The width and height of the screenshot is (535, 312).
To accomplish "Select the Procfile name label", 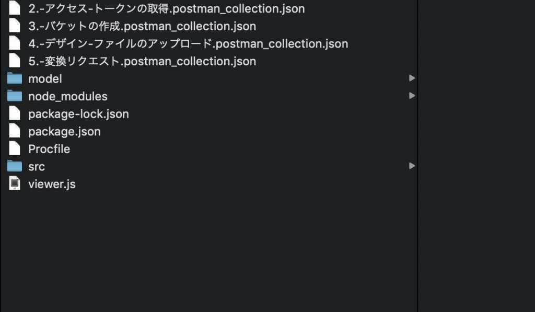I will (49, 149).
